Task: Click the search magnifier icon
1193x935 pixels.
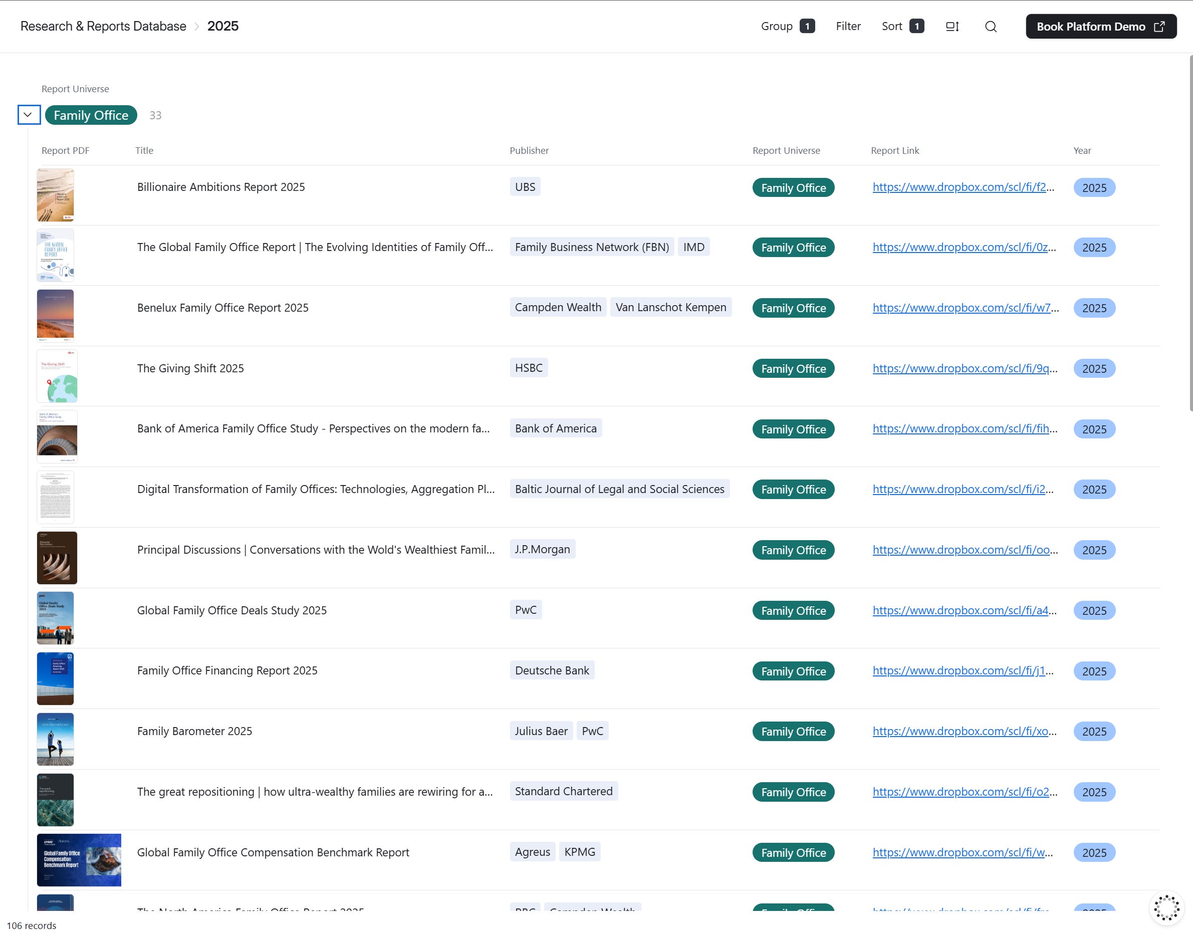Action: coord(991,26)
